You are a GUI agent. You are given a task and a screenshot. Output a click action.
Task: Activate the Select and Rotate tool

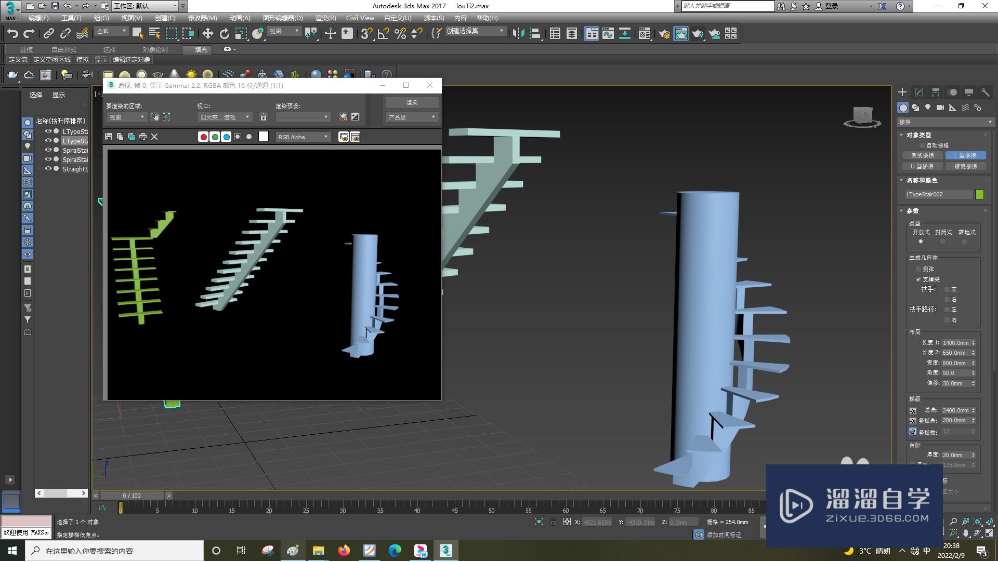pos(224,34)
